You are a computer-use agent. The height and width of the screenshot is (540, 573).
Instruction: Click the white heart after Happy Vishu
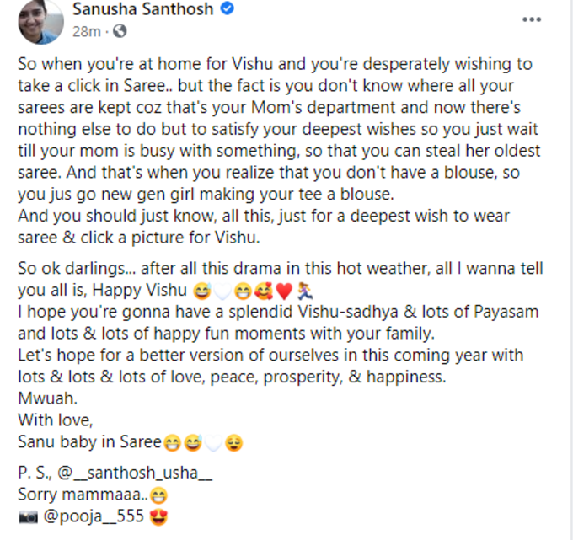(222, 291)
